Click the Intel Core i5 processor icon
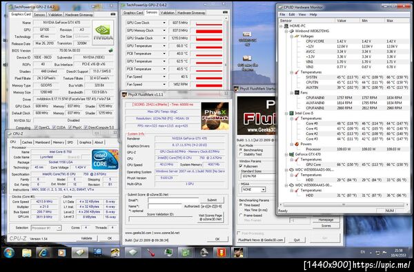Viewport: 414px width, 272px height. coord(291,113)
